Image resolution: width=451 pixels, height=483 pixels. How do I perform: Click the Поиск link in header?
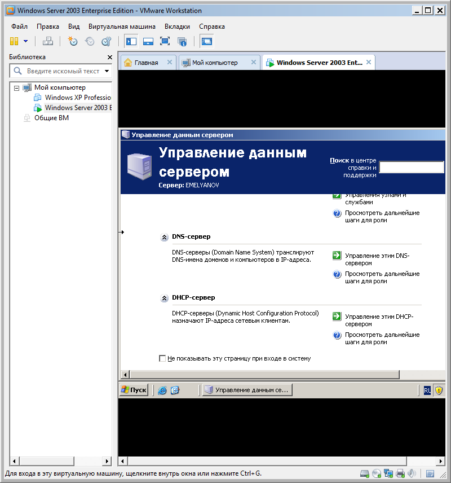click(x=339, y=160)
